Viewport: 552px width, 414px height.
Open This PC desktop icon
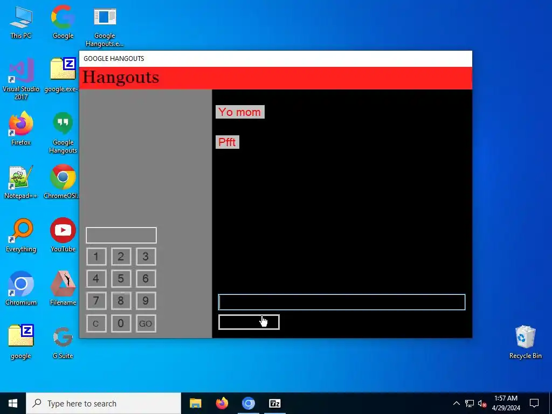[x=21, y=23]
